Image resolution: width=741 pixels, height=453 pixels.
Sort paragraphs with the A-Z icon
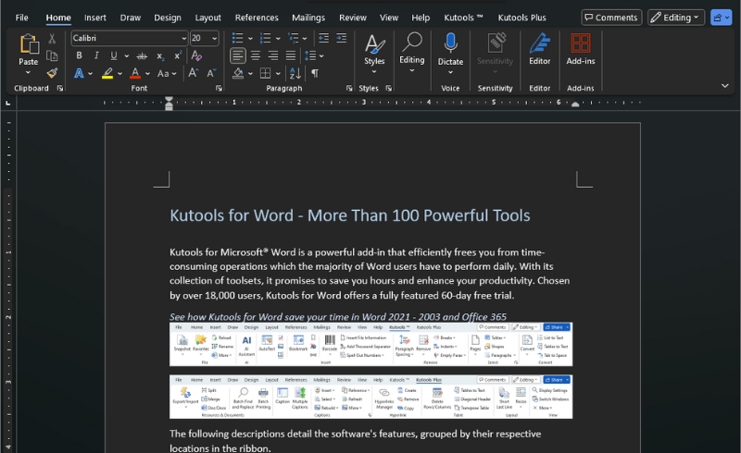(295, 73)
